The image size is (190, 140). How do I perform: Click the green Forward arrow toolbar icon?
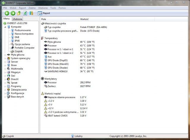coord(13,13)
